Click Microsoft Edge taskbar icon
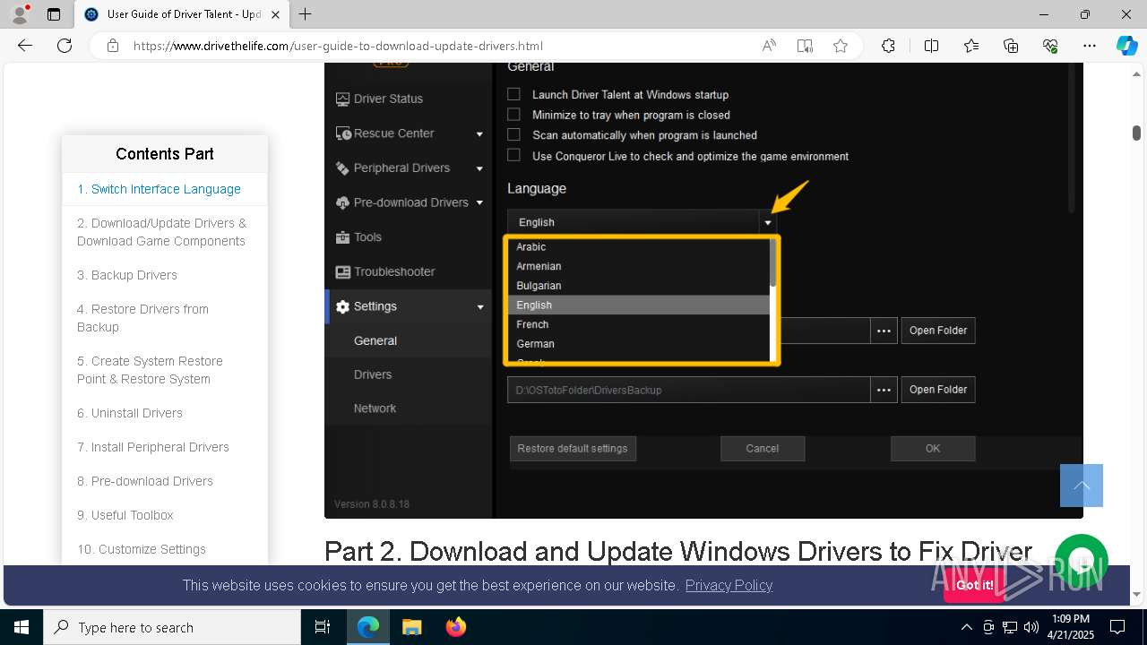Screen dimensions: 1147x645 pos(368,627)
